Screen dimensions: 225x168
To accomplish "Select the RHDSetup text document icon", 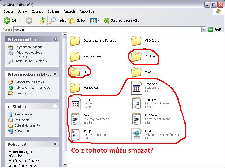I will point(136,119).
